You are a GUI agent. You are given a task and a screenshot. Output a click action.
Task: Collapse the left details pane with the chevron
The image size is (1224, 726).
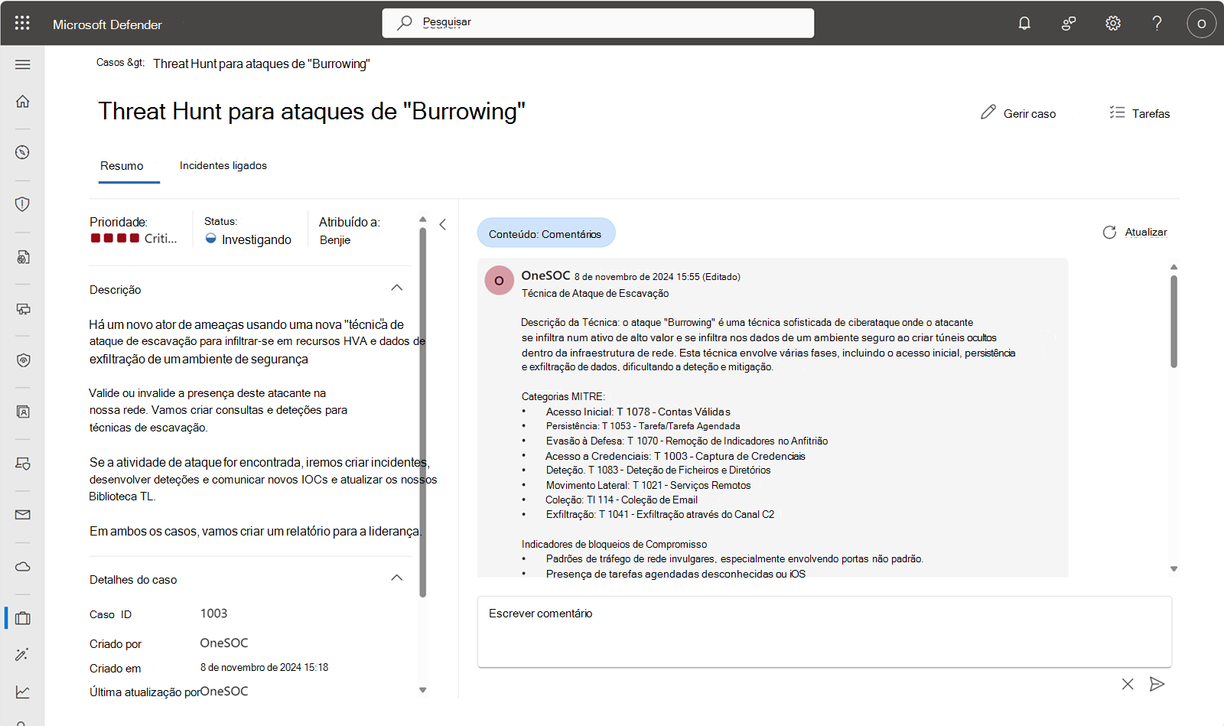(443, 224)
